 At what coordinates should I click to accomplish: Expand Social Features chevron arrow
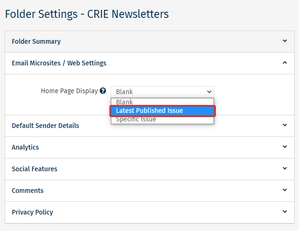tap(285, 168)
